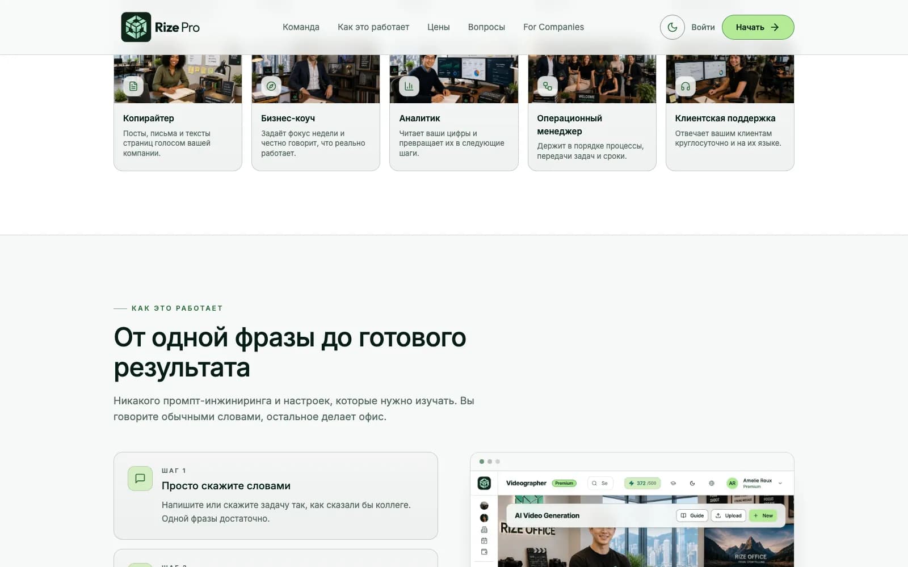Screen dimensions: 908x567
Task: Click the search field in Videographer preview
Action: (x=600, y=483)
